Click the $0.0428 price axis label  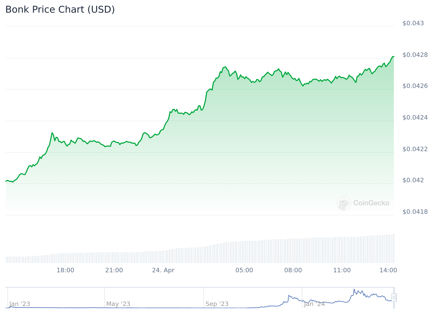(x=415, y=55)
